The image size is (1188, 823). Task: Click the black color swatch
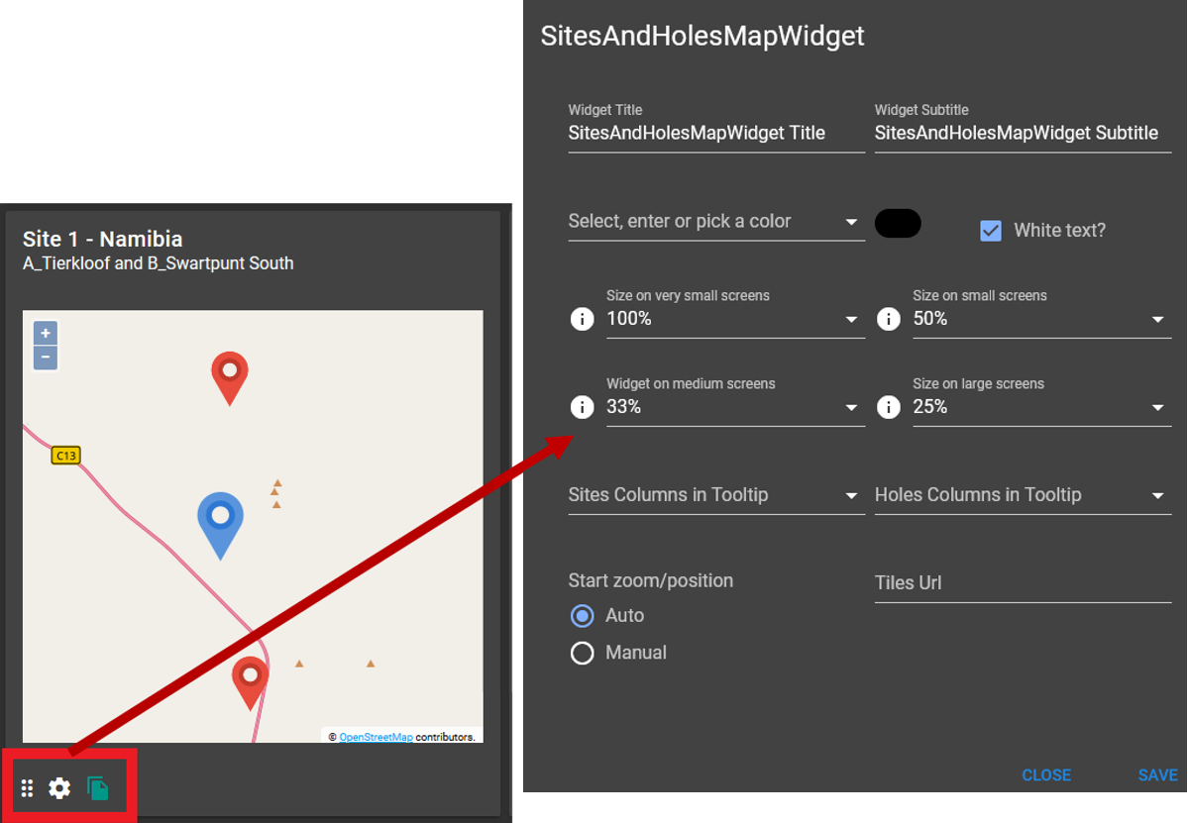coord(897,223)
